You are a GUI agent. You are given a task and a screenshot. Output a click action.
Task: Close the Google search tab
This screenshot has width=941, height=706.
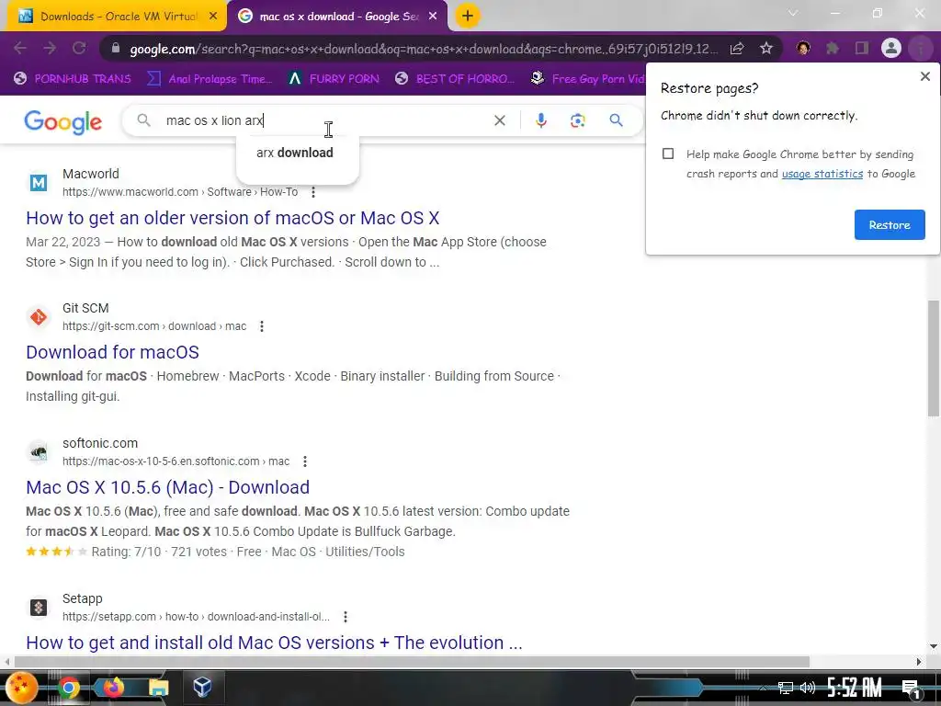point(433,17)
